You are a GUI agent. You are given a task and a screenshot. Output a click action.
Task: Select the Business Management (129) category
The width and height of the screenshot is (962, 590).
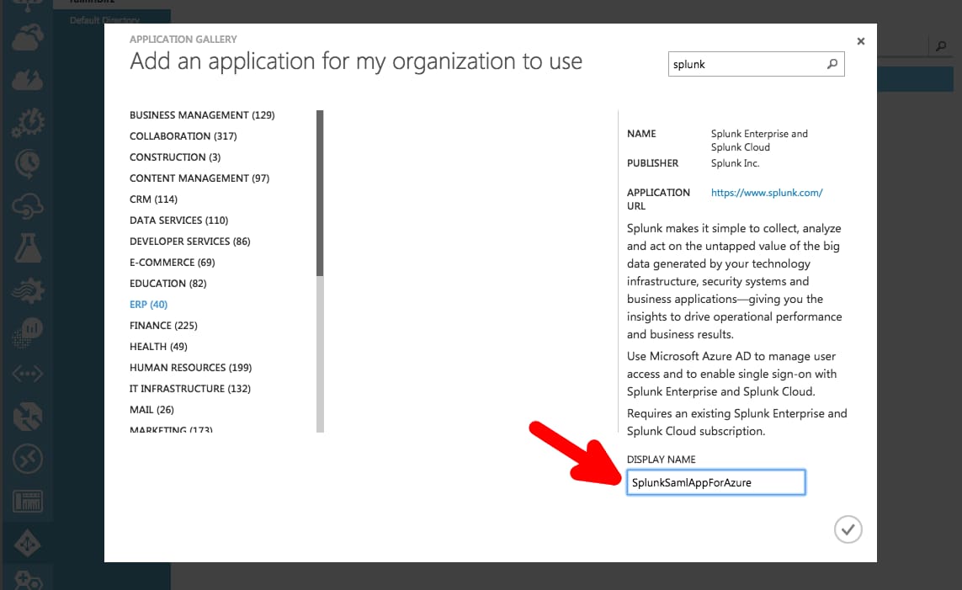(202, 114)
